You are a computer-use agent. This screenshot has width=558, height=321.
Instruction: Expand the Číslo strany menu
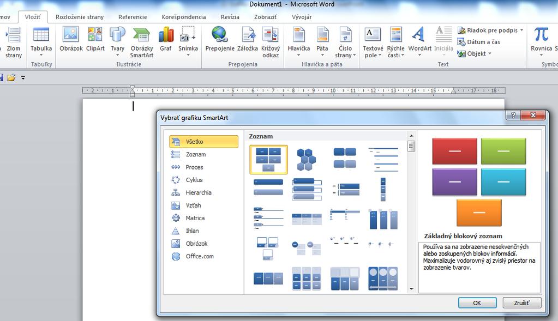pos(345,43)
